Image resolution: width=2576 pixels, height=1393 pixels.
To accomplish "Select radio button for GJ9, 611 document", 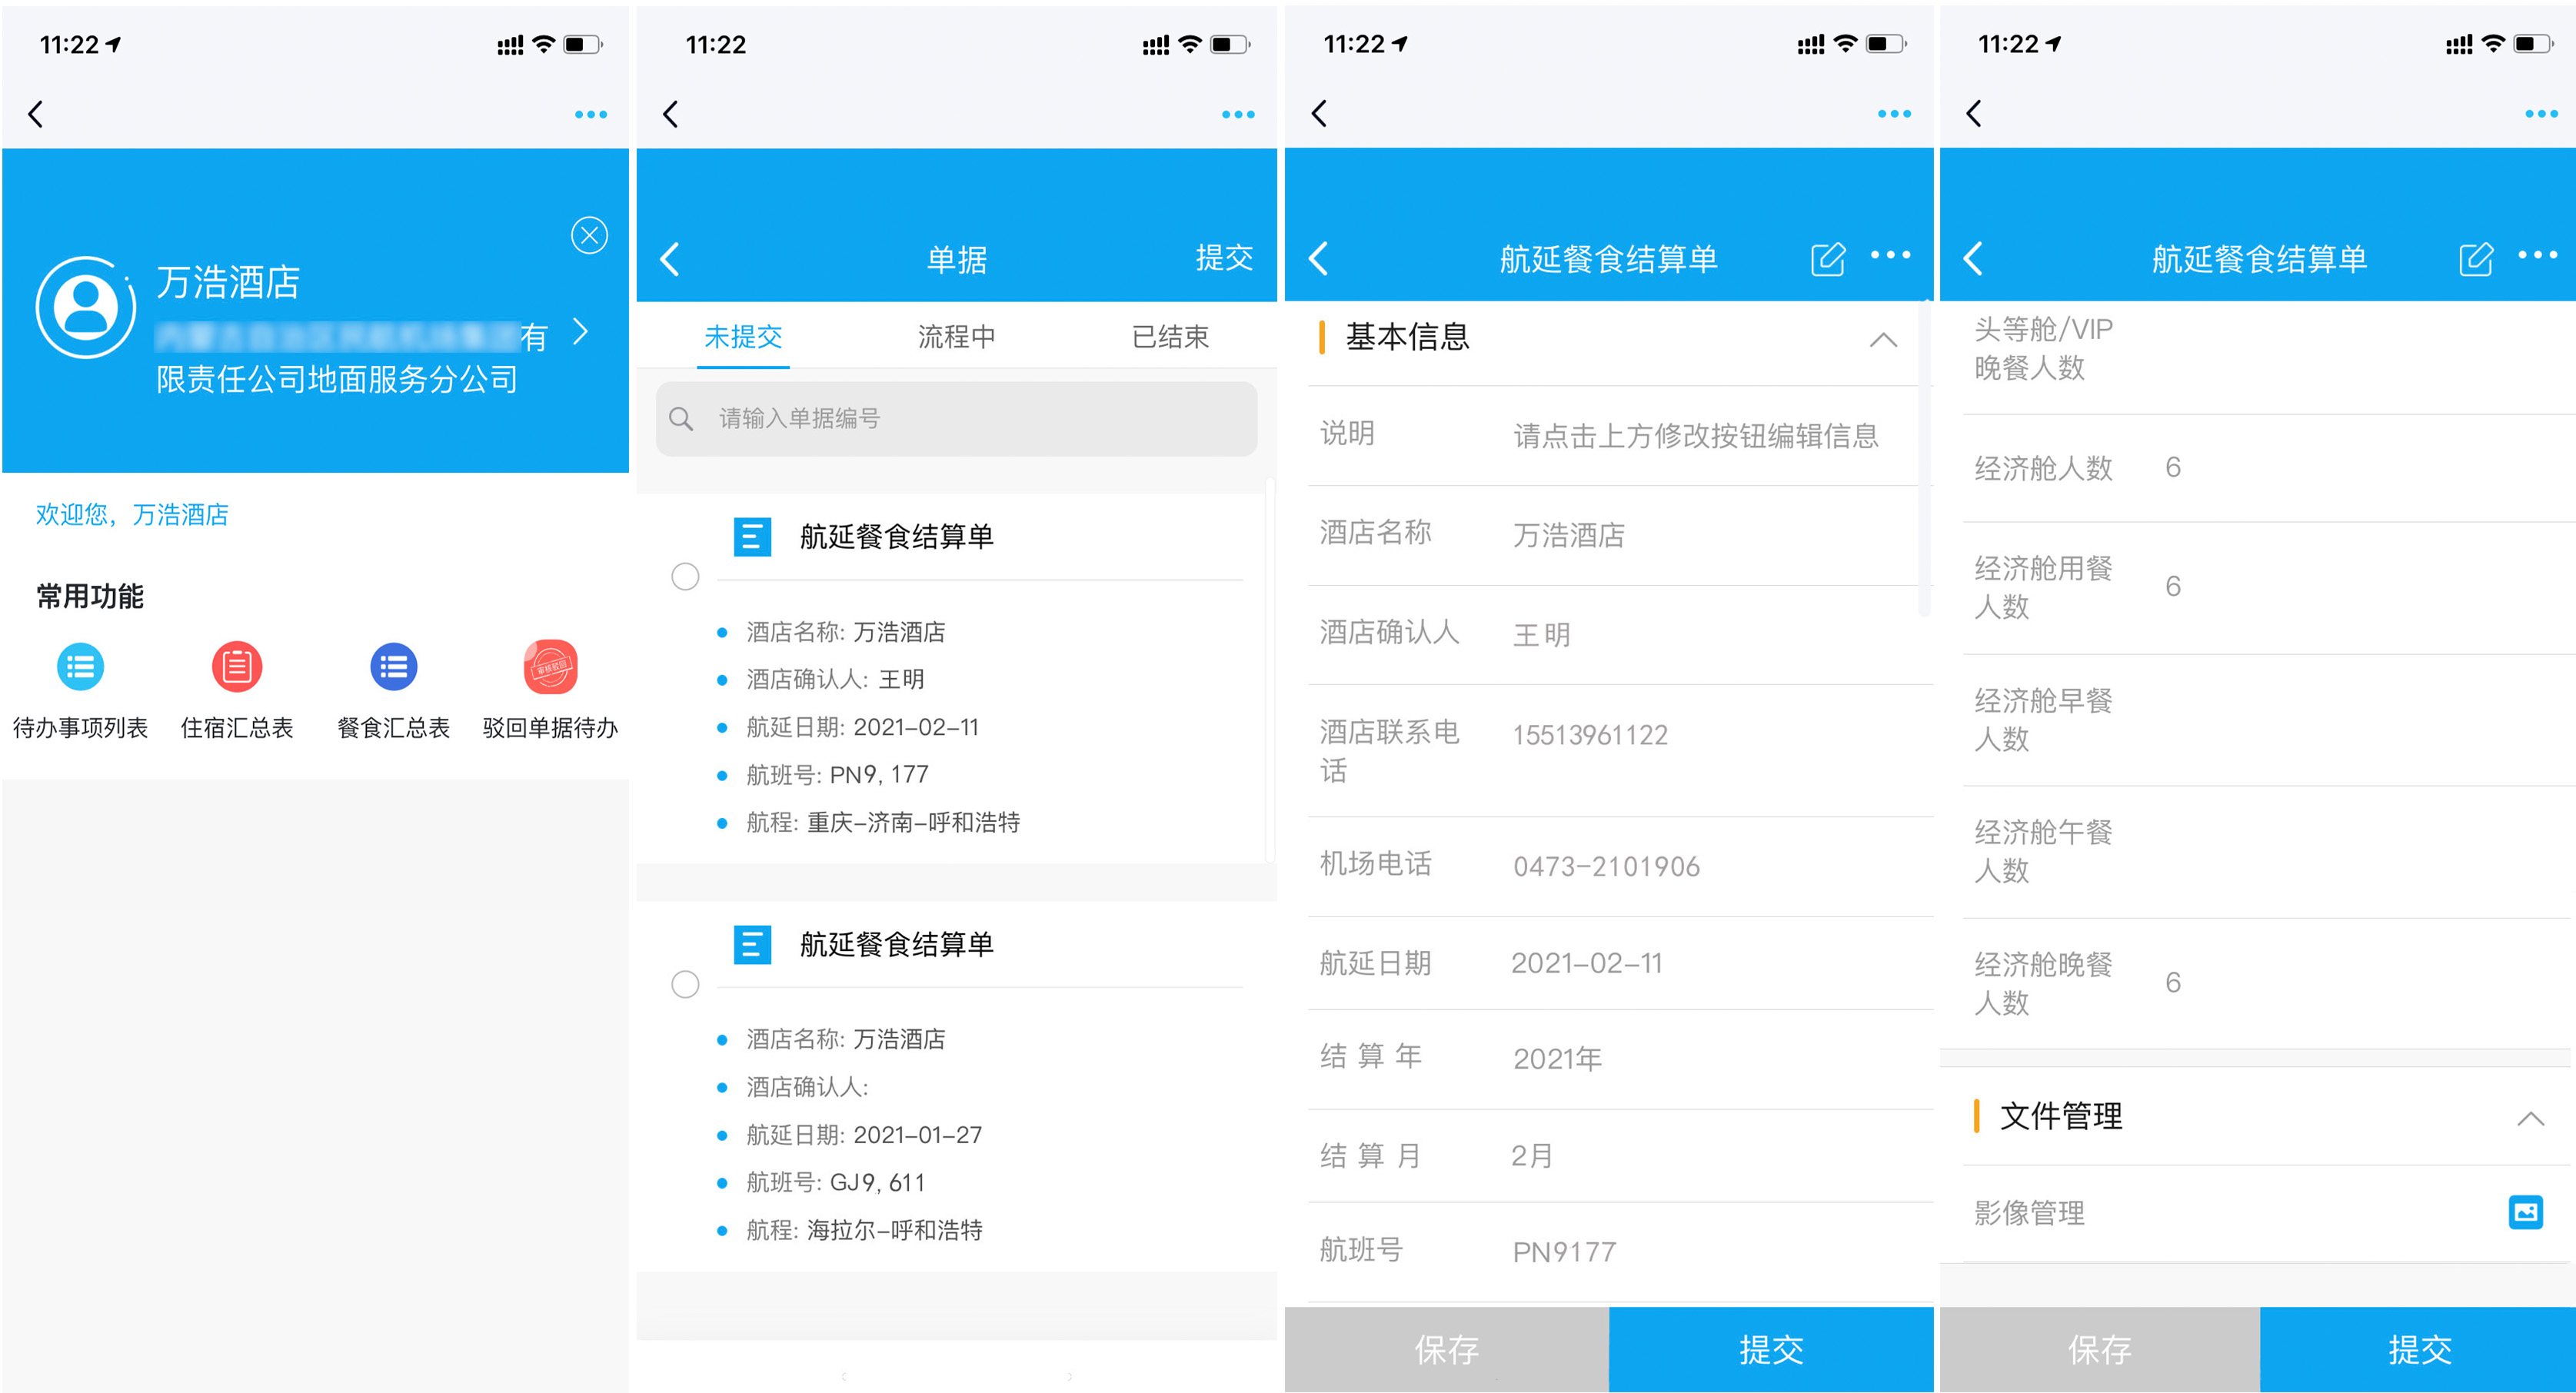I will [685, 984].
